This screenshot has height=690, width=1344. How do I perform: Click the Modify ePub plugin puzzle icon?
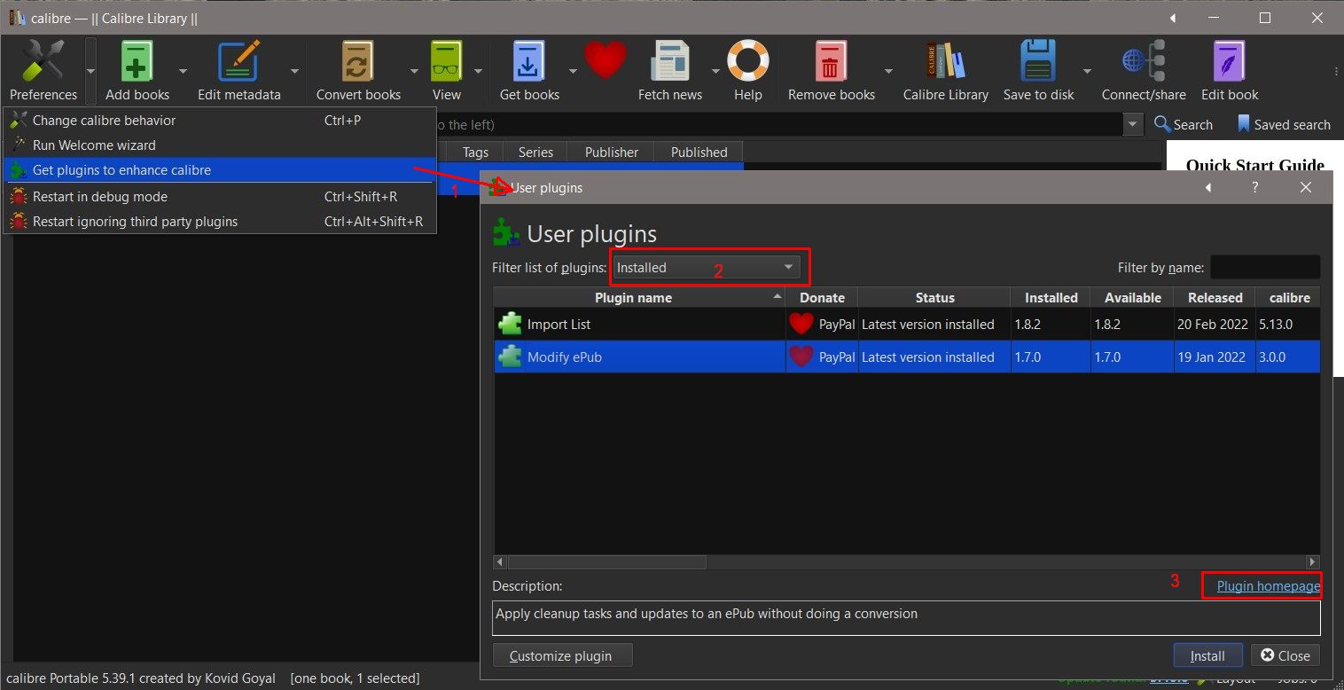pyautogui.click(x=510, y=357)
